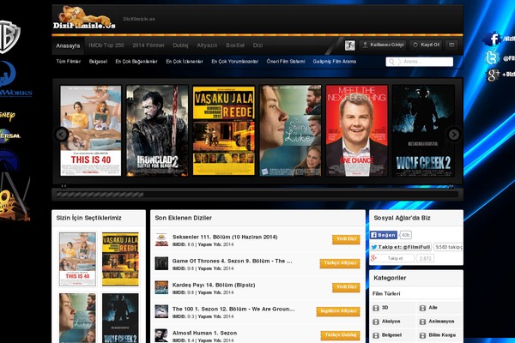The image size is (515, 343).
Task: Click the Kullanıcı Girişi button
Action: (383, 45)
